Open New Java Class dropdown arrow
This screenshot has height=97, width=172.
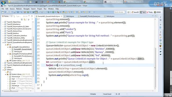30,12
